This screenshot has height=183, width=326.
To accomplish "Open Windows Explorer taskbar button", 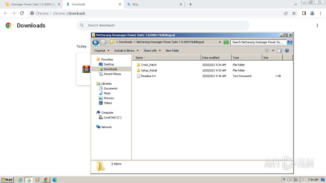I will (29, 180).
